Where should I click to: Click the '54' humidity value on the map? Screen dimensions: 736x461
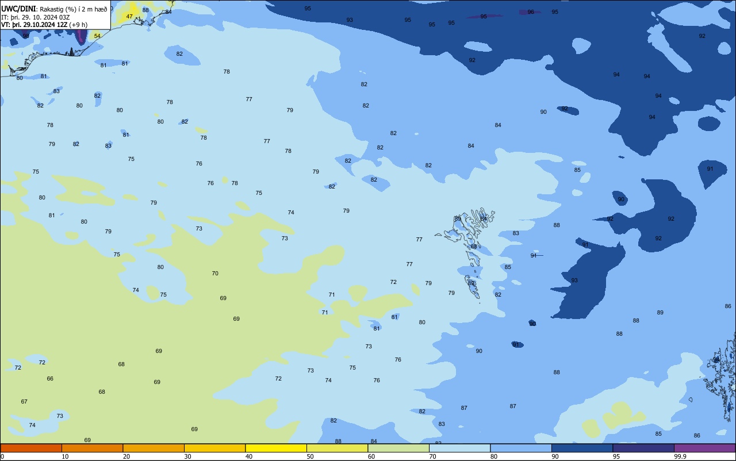click(97, 36)
